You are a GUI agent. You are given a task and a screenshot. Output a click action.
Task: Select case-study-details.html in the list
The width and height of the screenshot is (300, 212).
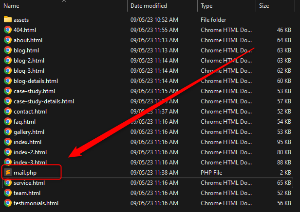(44, 101)
